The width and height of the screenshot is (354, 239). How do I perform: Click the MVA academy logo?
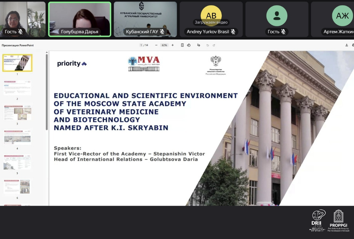tap(144, 64)
